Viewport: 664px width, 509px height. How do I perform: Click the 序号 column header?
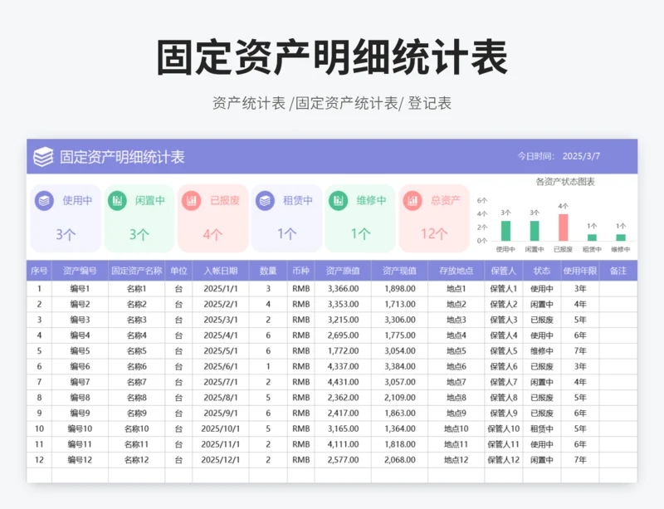click(39, 271)
